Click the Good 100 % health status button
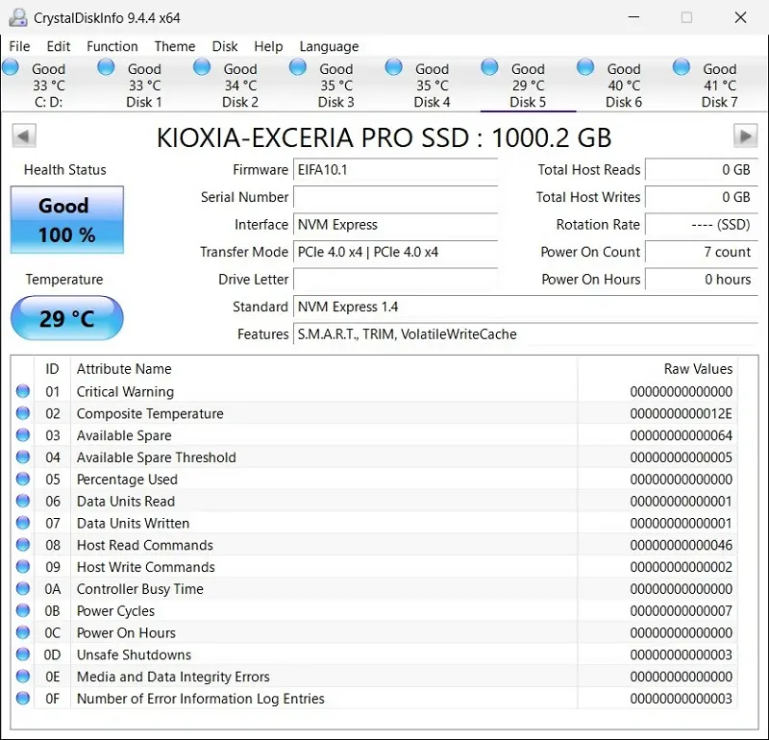The width and height of the screenshot is (769, 740). [67, 220]
